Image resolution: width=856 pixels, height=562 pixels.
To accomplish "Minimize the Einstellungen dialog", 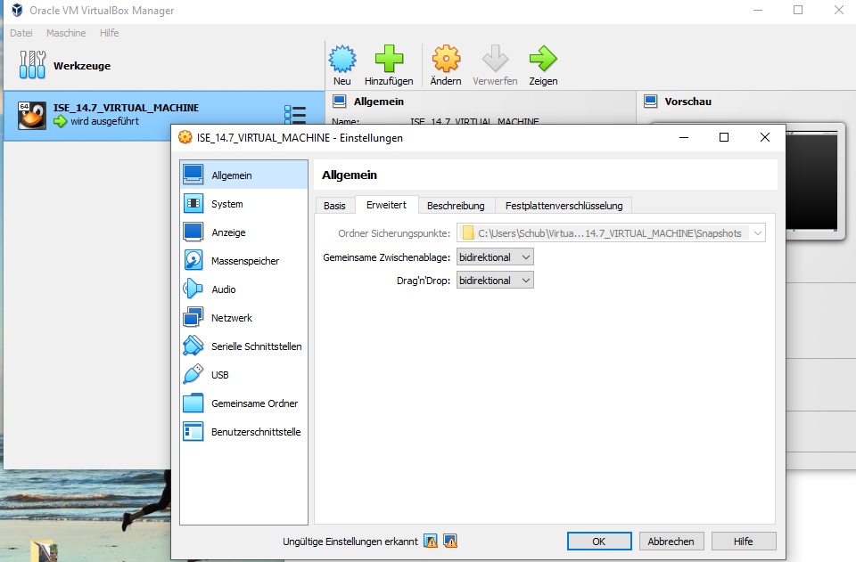I will pyautogui.click(x=684, y=137).
